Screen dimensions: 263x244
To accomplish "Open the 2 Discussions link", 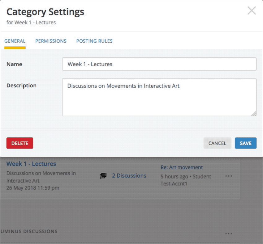I will pyautogui.click(x=129, y=176).
